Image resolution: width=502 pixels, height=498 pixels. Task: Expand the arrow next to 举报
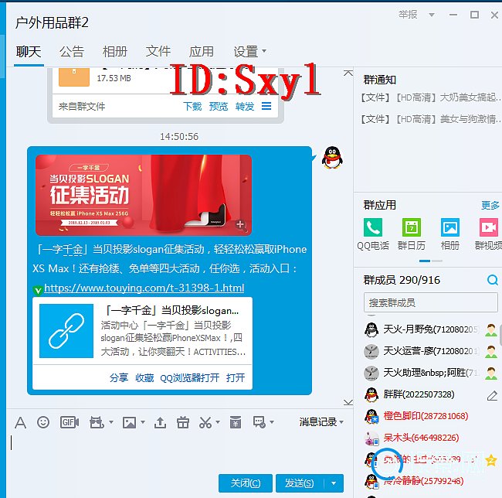click(432, 15)
